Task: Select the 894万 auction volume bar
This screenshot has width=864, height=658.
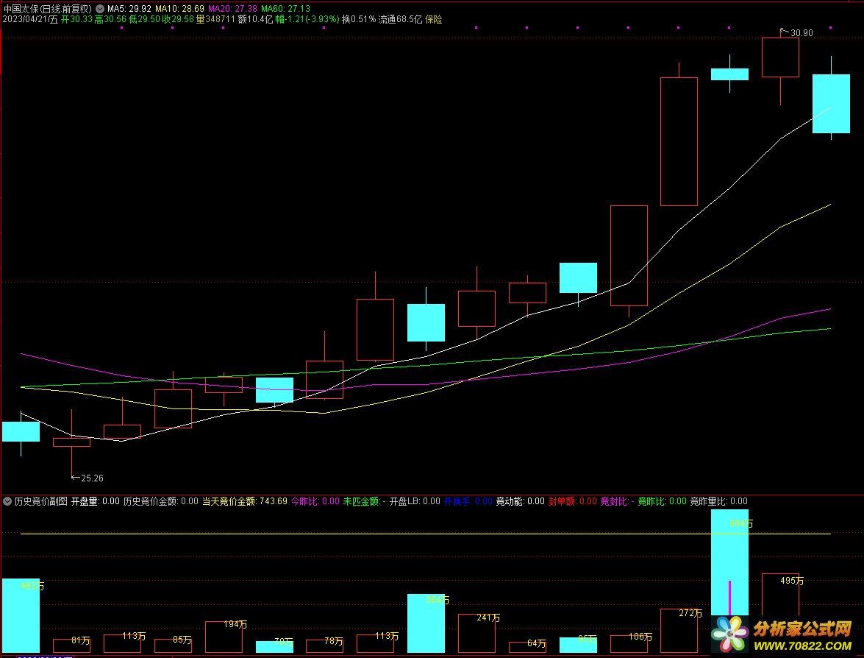Action: point(729,562)
